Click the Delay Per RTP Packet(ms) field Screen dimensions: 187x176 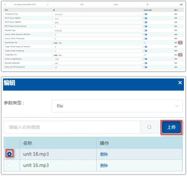tap(98, 67)
